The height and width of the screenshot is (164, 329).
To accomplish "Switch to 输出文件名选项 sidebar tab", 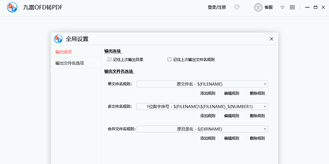I will tap(70, 63).
